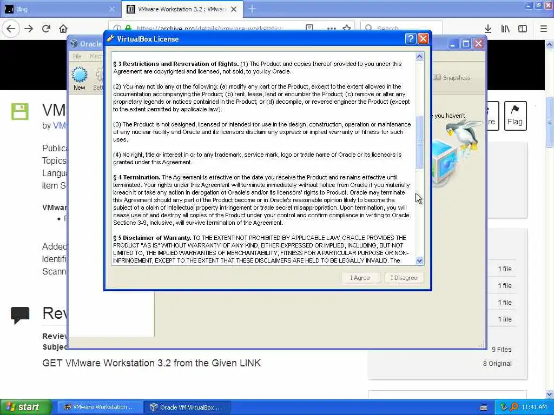Image resolution: width=554 pixels, height=415 pixels.
Task: Click the 11:41 AM system clock
Action: [x=534, y=407]
